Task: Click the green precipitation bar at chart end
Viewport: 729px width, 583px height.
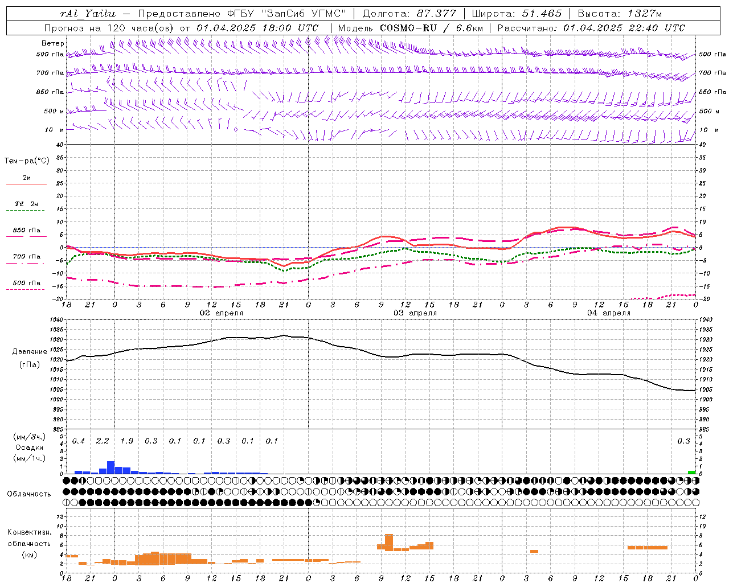Action: [691, 472]
